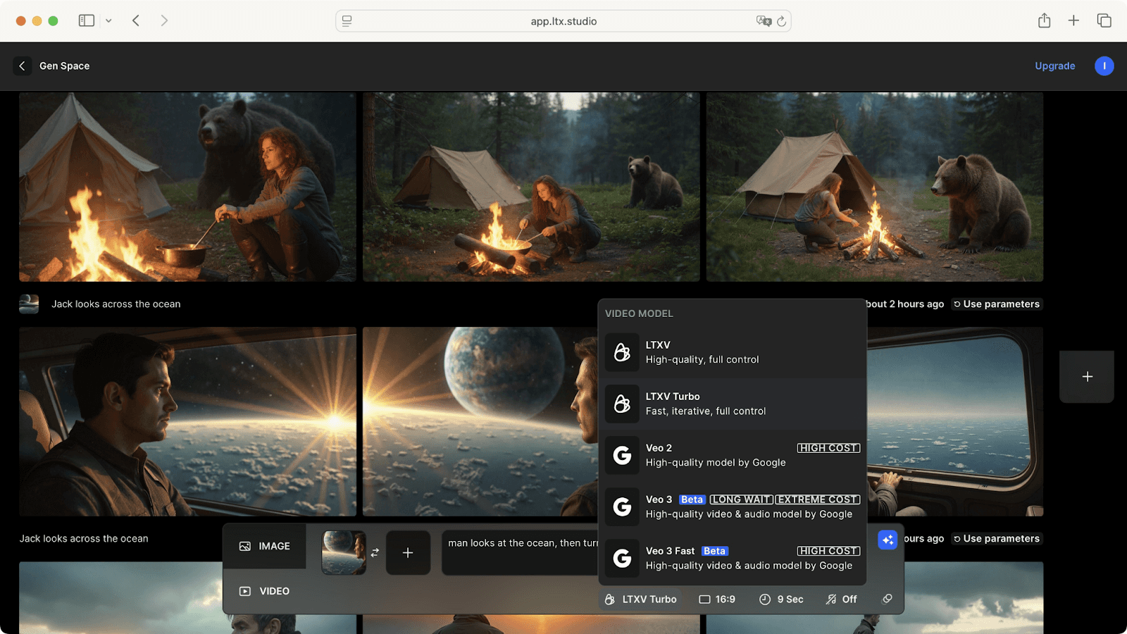Click Use parameters beside 2 hours ago

996,304
